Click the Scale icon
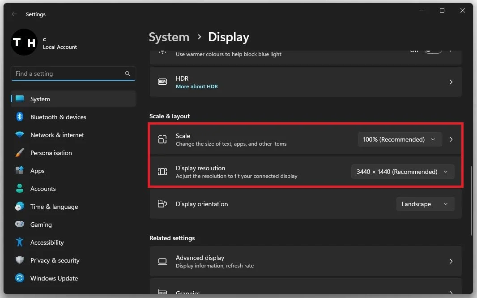The width and height of the screenshot is (477, 298). 162,139
